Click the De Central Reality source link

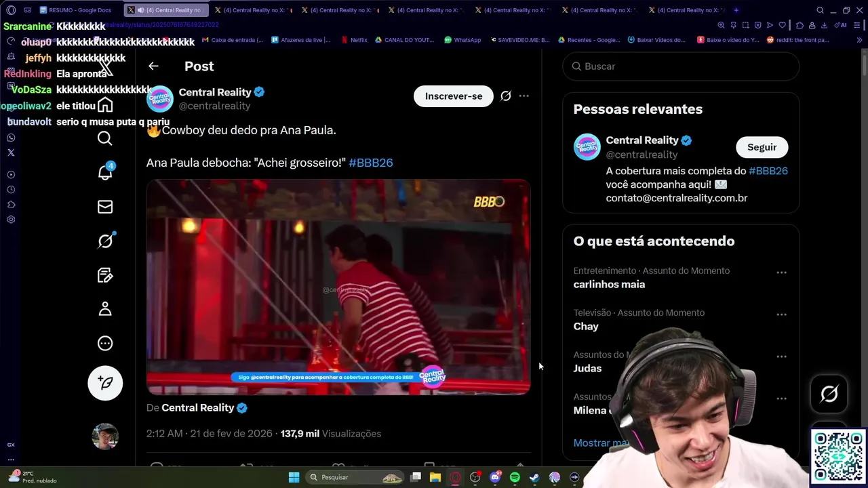197,408
